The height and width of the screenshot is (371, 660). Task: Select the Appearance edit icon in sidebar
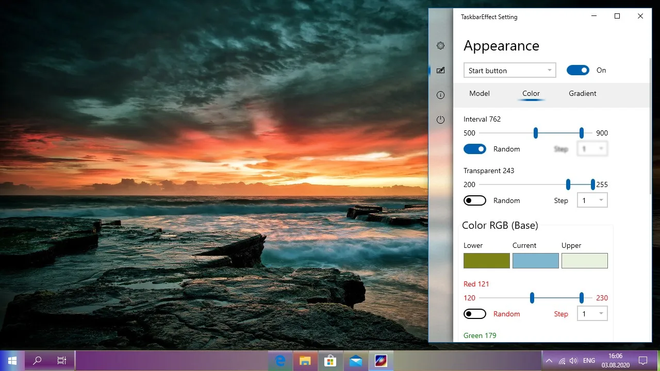tap(440, 70)
